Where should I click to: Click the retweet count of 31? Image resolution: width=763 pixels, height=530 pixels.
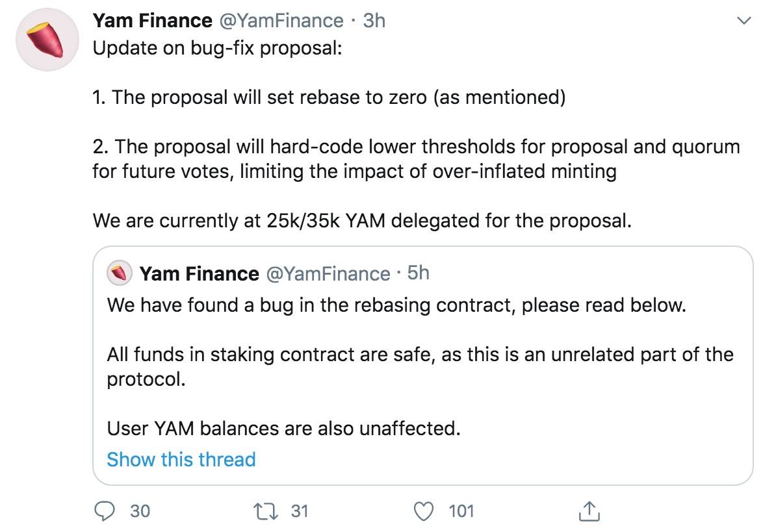tap(299, 511)
